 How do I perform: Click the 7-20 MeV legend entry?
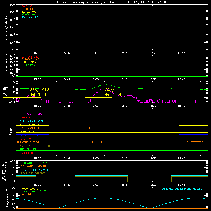(x=28, y=65)
